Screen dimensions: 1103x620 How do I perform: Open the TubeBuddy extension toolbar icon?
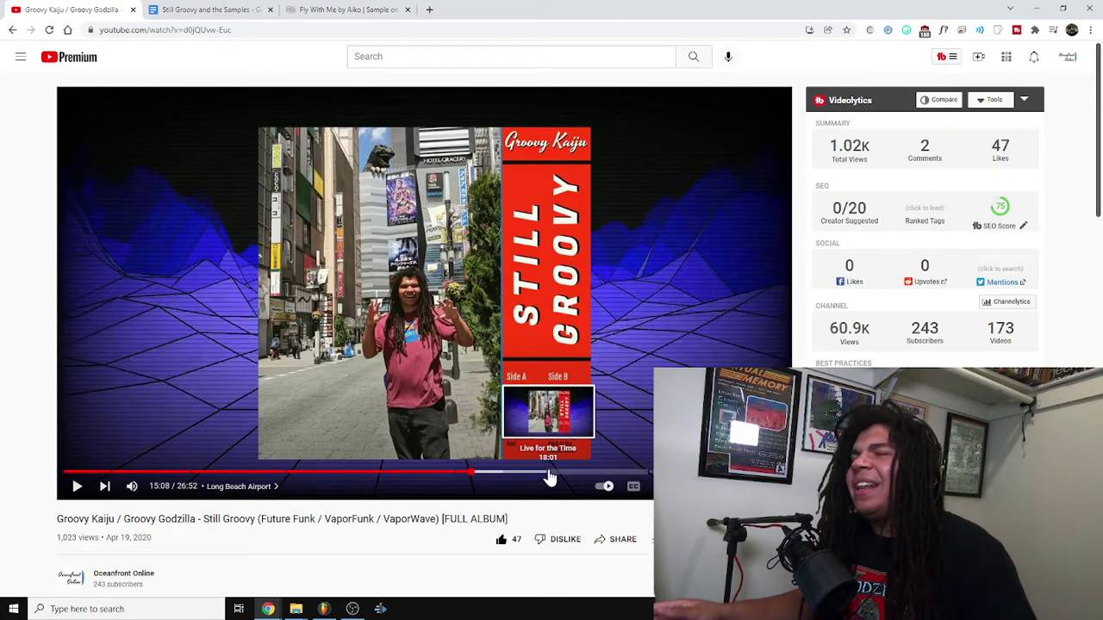tap(1017, 30)
